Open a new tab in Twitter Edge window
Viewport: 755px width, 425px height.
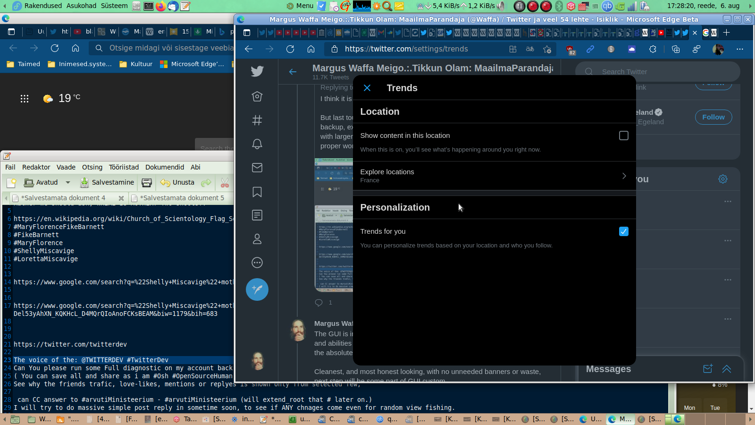point(726,33)
